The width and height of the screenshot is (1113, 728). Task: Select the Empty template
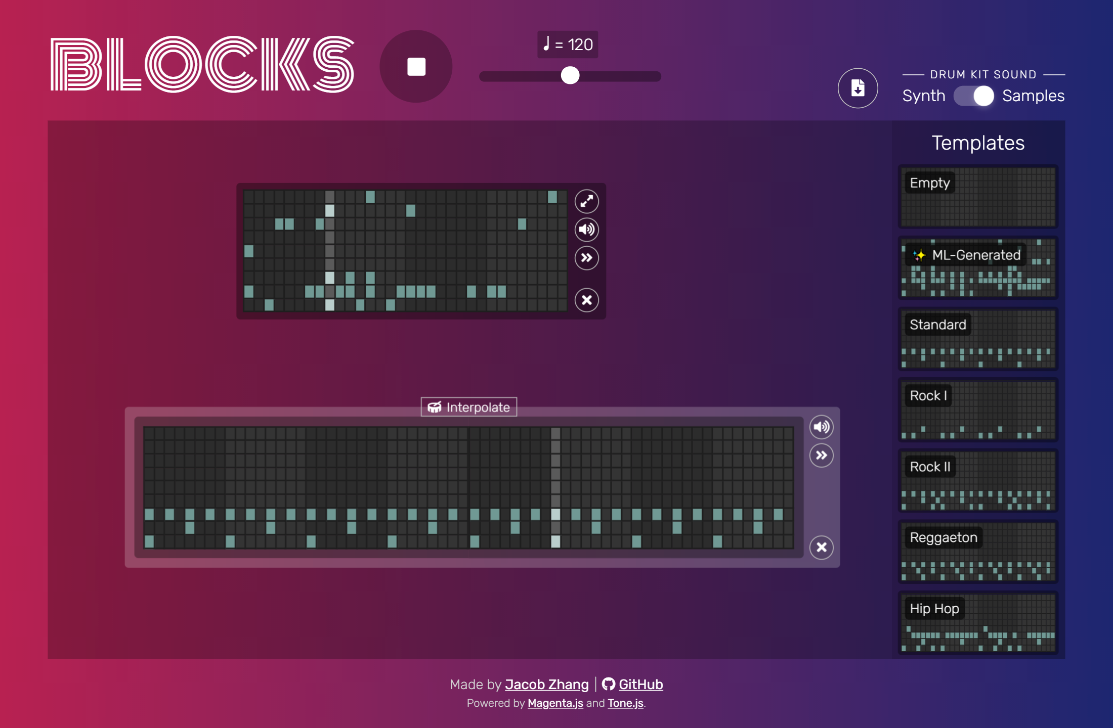pos(977,197)
